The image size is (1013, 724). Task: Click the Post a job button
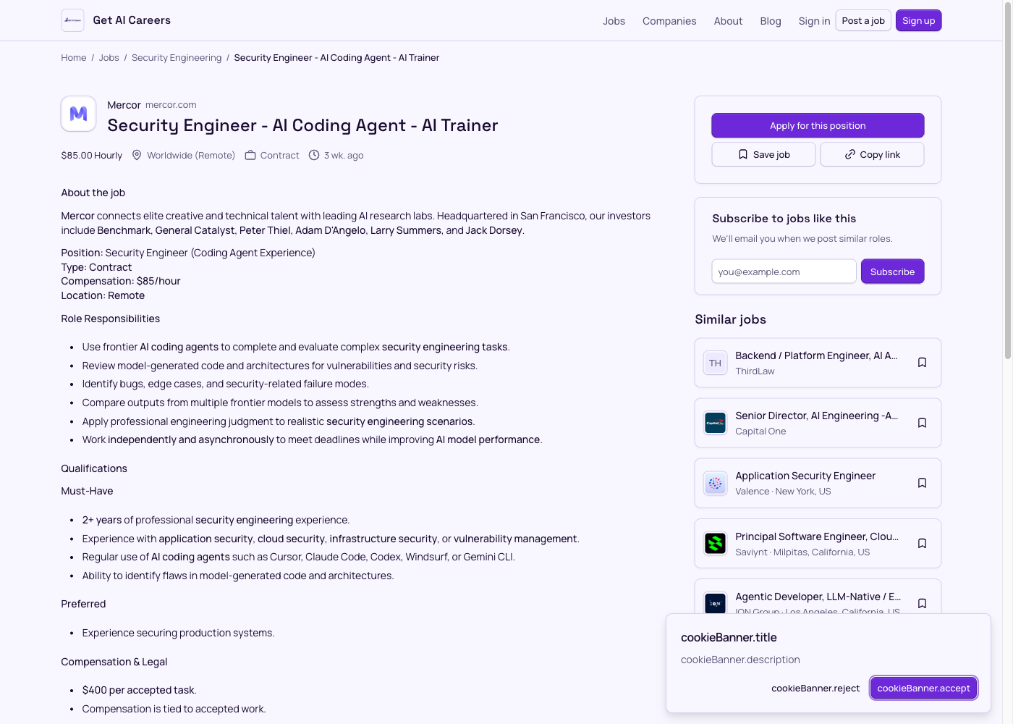coord(863,20)
